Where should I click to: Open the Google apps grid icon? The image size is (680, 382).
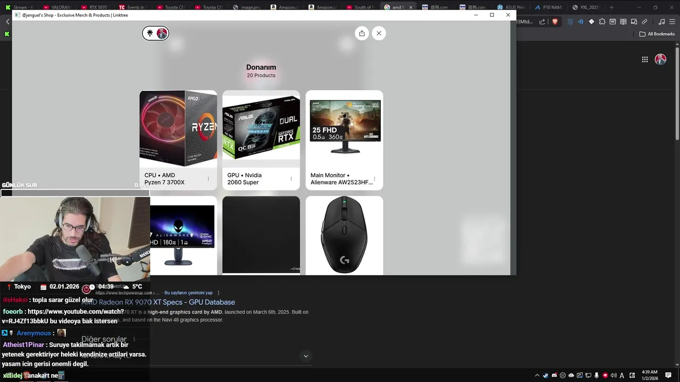click(645, 59)
